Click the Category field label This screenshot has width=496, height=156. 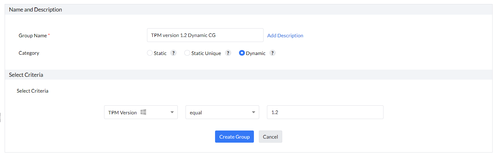pyautogui.click(x=29, y=53)
